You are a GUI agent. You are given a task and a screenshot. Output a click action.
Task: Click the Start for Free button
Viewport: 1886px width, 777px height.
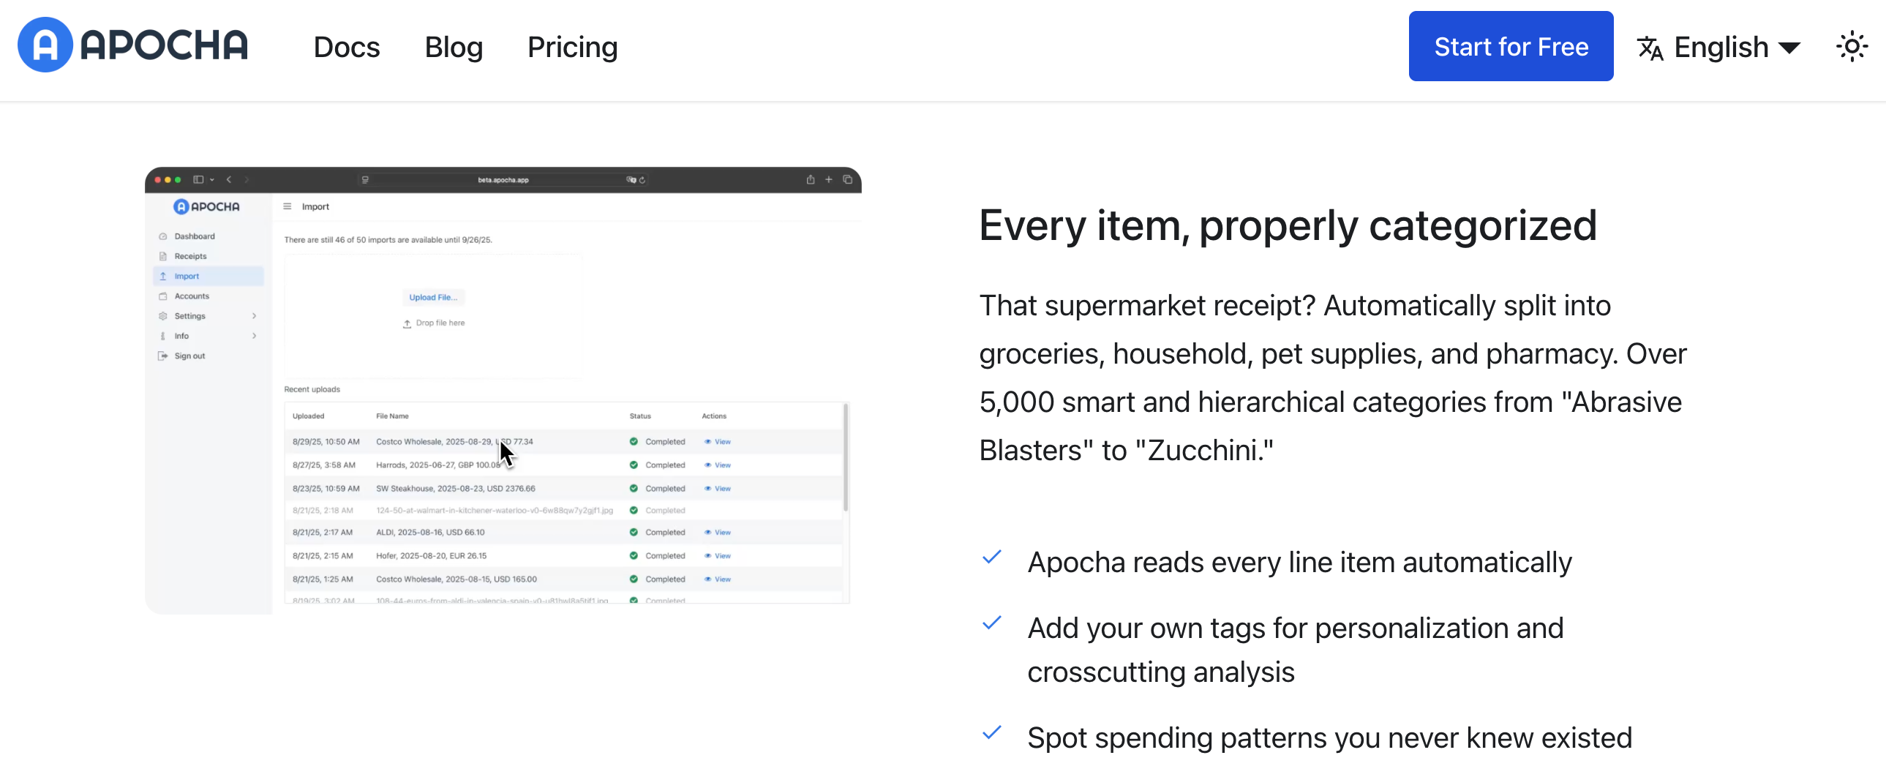(x=1510, y=46)
